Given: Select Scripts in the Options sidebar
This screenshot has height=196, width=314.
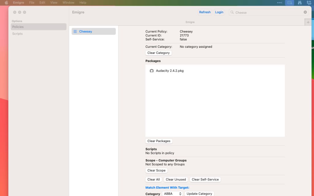Looking at the screenshot, I should pyautogui.click(x=17, y=34).
